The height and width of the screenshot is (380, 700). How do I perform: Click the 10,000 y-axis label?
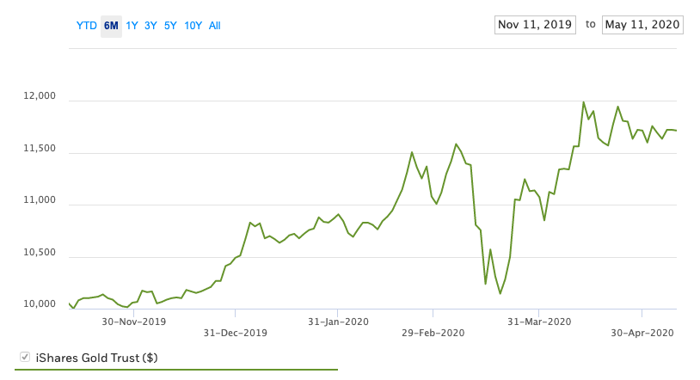click(x=40, y=304)
